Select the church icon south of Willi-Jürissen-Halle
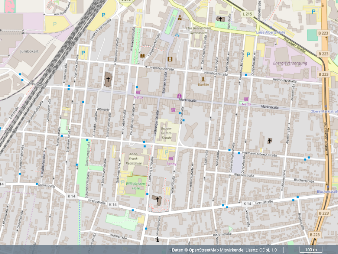The height and width of the screenshot is (254, 338). (x=157, y=199)
